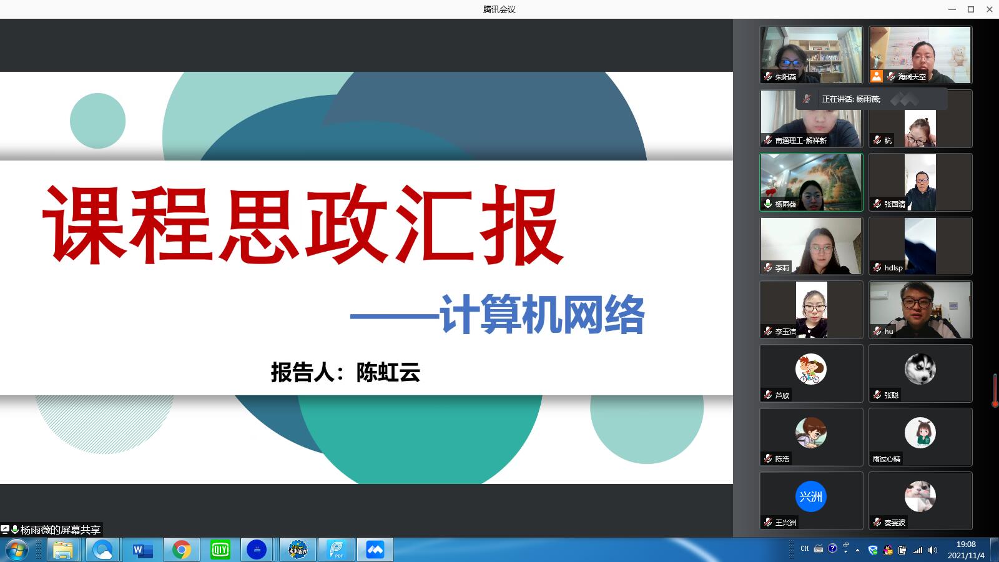Screen dimensions: 999x562
Task: Click the 正在讲话: 杨雨薇 speaking banner
Action: [872, 99]
